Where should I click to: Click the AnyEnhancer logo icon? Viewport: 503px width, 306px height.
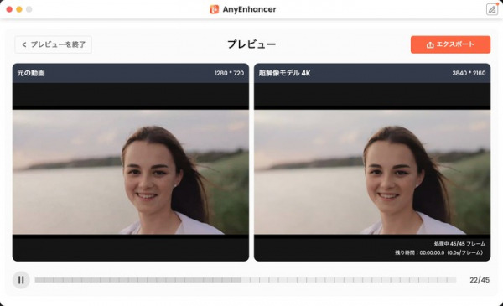coord(215,9)
